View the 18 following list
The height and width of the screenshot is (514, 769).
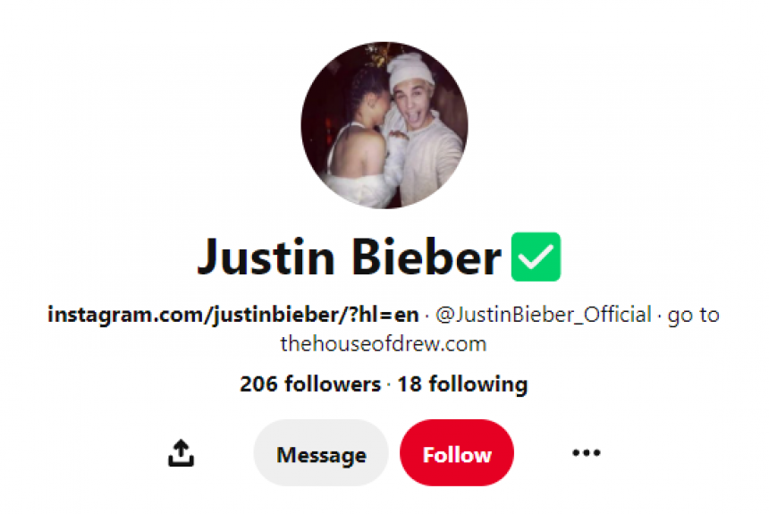(x=462, y=384)
